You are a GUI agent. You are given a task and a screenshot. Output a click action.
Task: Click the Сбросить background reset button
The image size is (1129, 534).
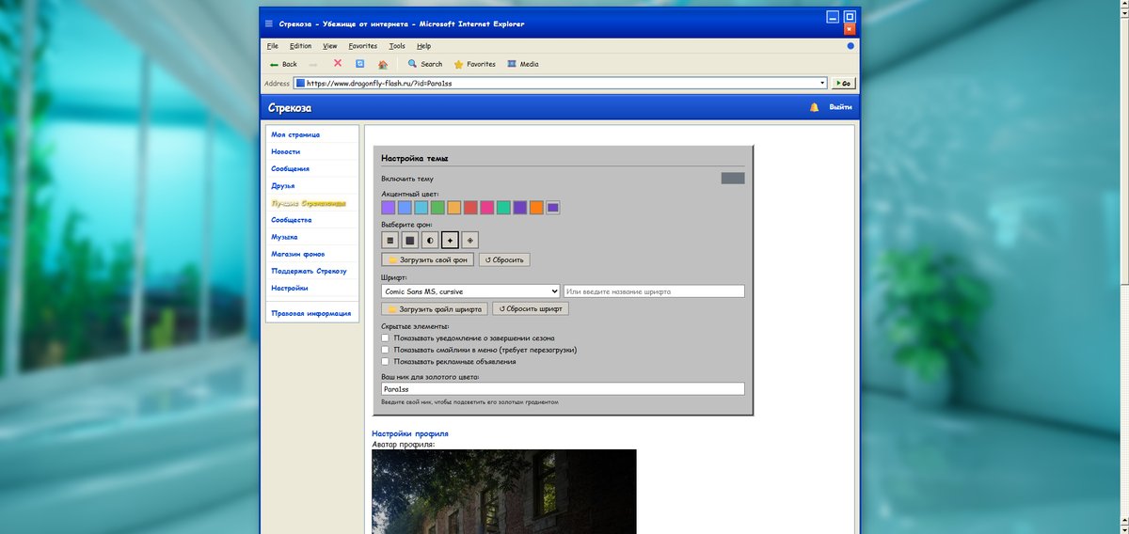(x=504, y=259)
